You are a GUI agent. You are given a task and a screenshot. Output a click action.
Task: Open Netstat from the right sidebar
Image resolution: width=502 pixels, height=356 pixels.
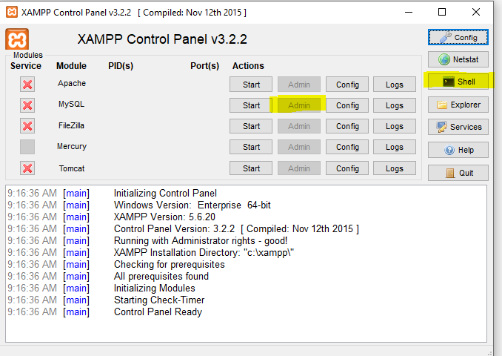pos(458,59)
